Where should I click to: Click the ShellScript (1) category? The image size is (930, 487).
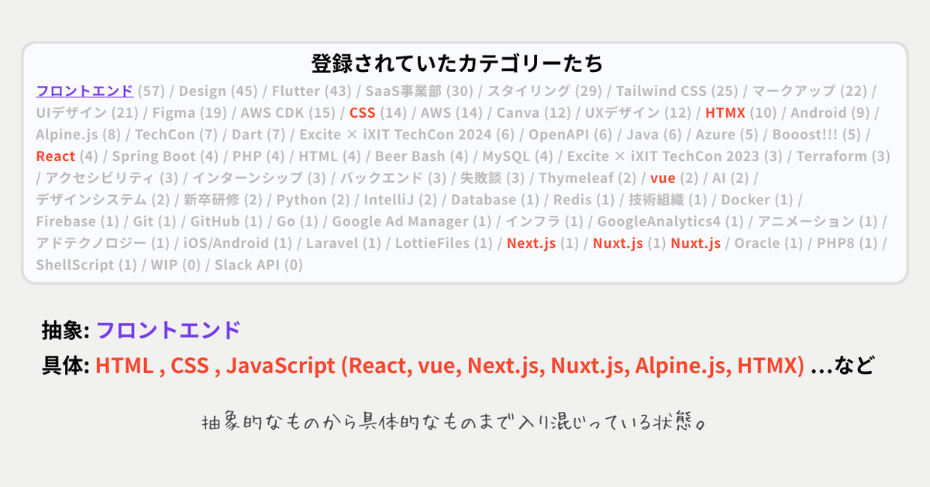pos(86,265)
